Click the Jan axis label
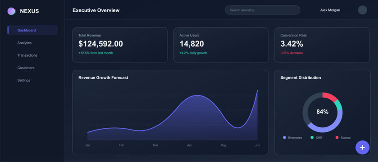The image size is (378, 162). (x=87, y=145)
